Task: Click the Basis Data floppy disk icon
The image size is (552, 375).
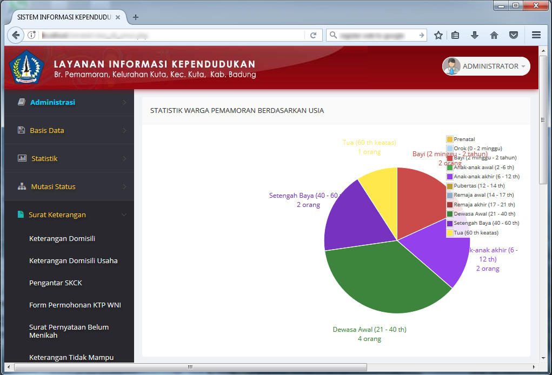Action: pos(21,130)
